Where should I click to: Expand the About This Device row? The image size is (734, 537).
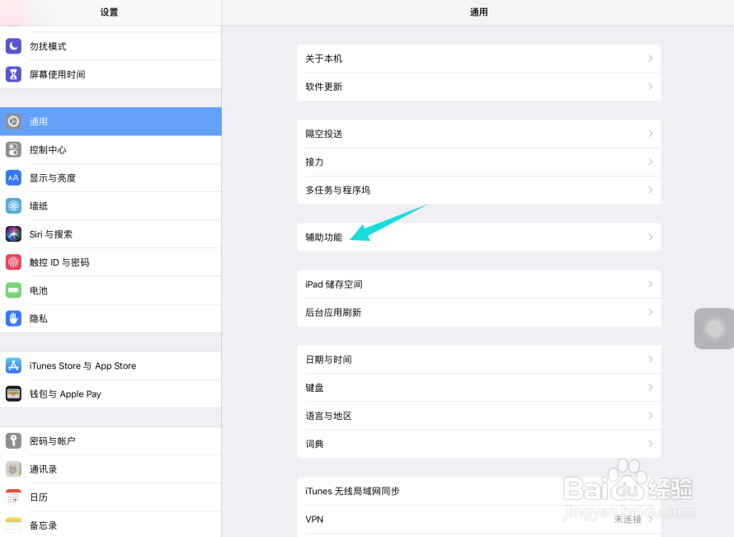click(478, 58)
